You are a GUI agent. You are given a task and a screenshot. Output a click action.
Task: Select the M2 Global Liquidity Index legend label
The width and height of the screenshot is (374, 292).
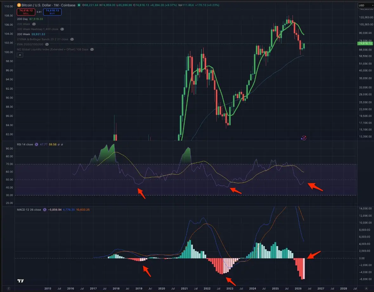click(53, 49)
